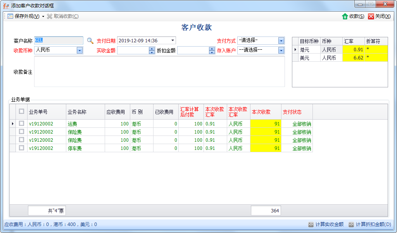Open the 支付方式 dropdown

(281, 40)
